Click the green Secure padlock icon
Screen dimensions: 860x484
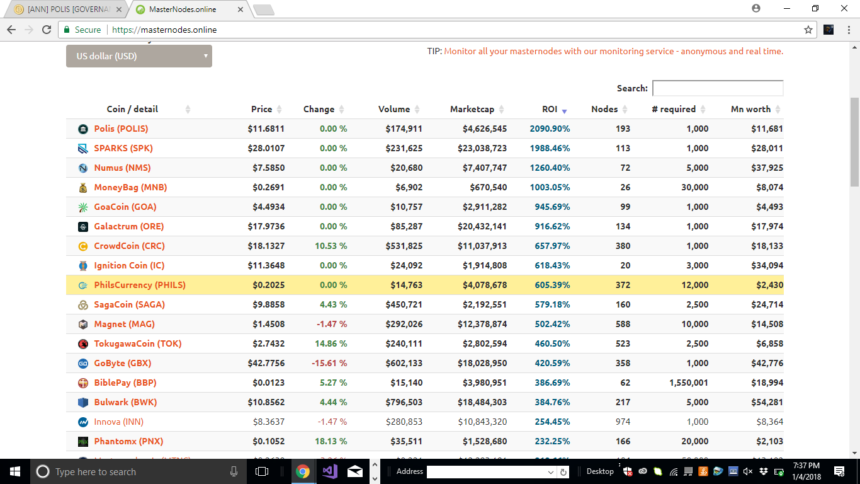[x=67, y=30]
